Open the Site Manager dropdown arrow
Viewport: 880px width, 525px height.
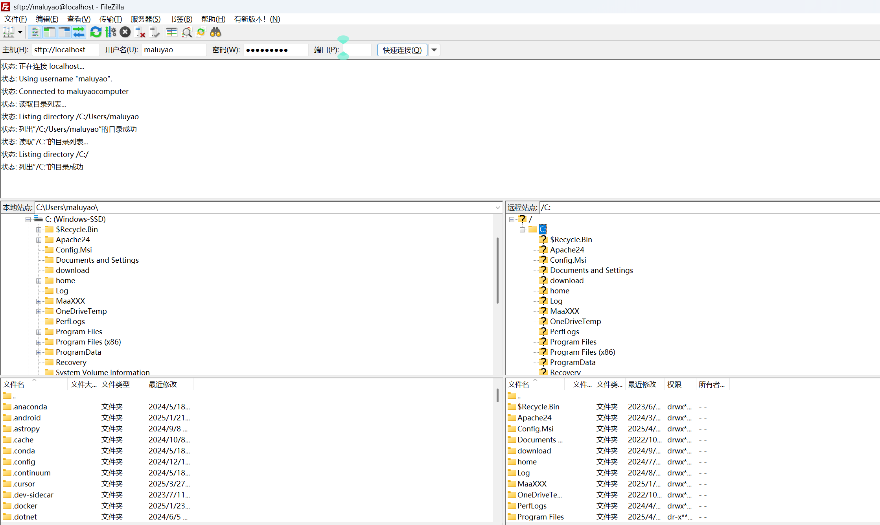pyautogui.click(x=20, y=32)
